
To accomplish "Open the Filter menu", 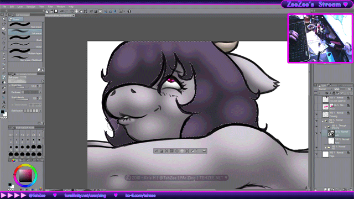I will pos(50,7).
